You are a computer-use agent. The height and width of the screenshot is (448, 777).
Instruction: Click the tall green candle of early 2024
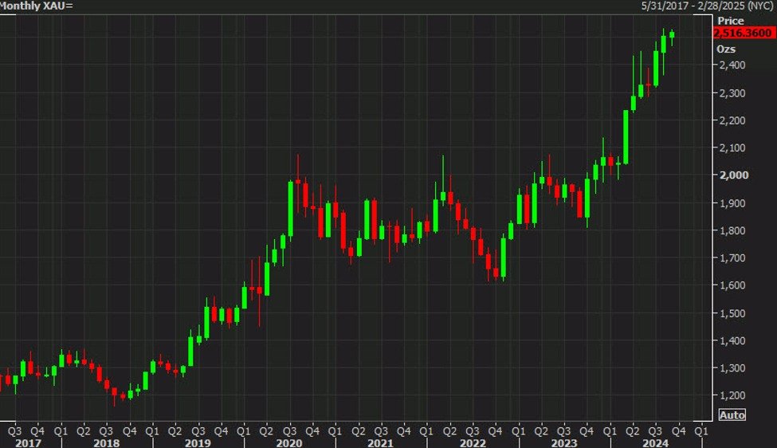(x=626, y=136)
